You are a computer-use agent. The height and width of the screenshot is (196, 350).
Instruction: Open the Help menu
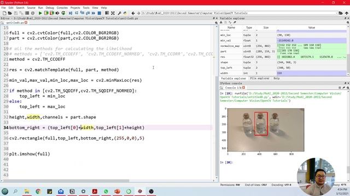click(x=104, y=8)
